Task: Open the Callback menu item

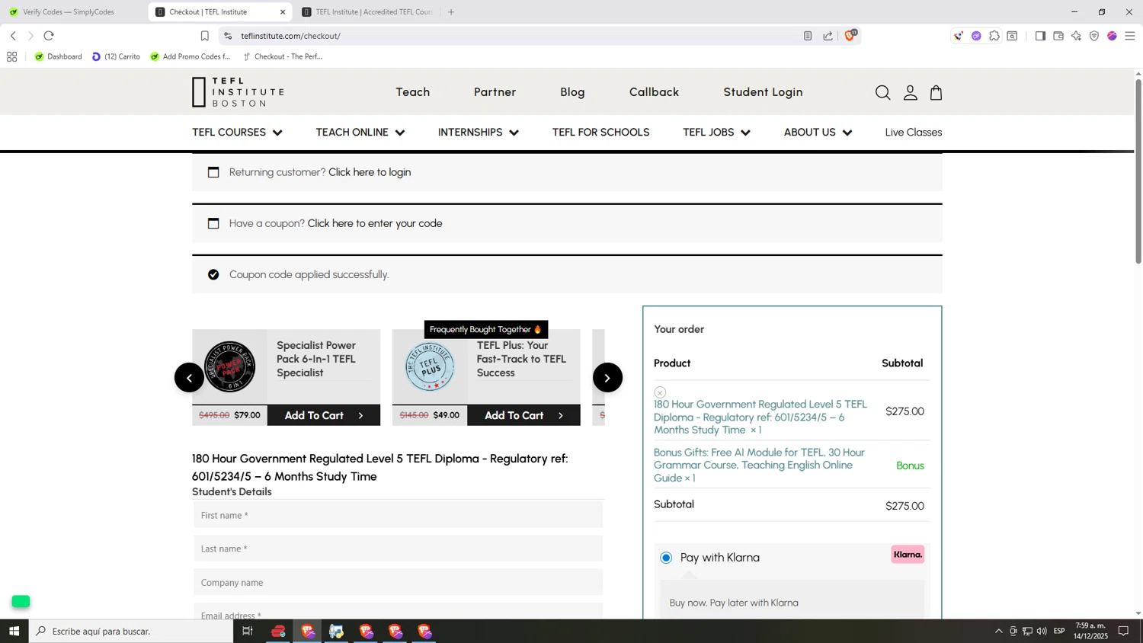Action: (x=654, y=92)
